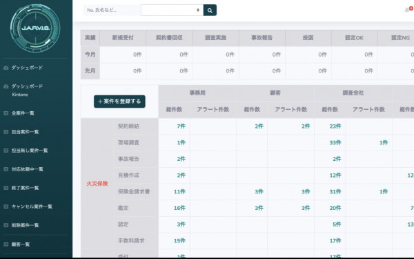Click the 調査会社 group header

coord(353,93)
